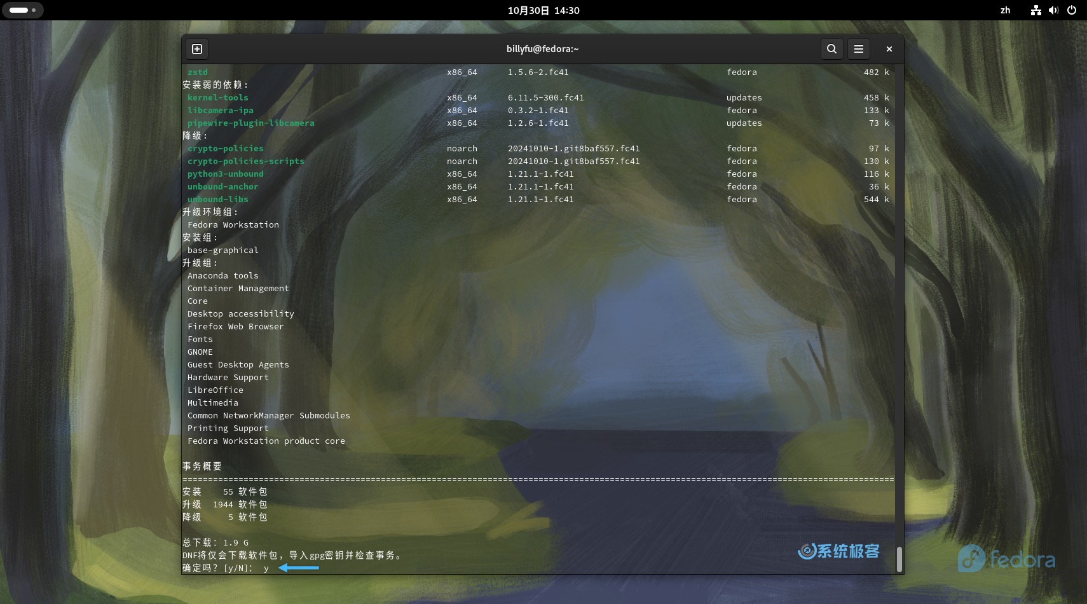Click the Desktop accessibility line
This screenshot has height=604, width=1087.
coord(241,313)
